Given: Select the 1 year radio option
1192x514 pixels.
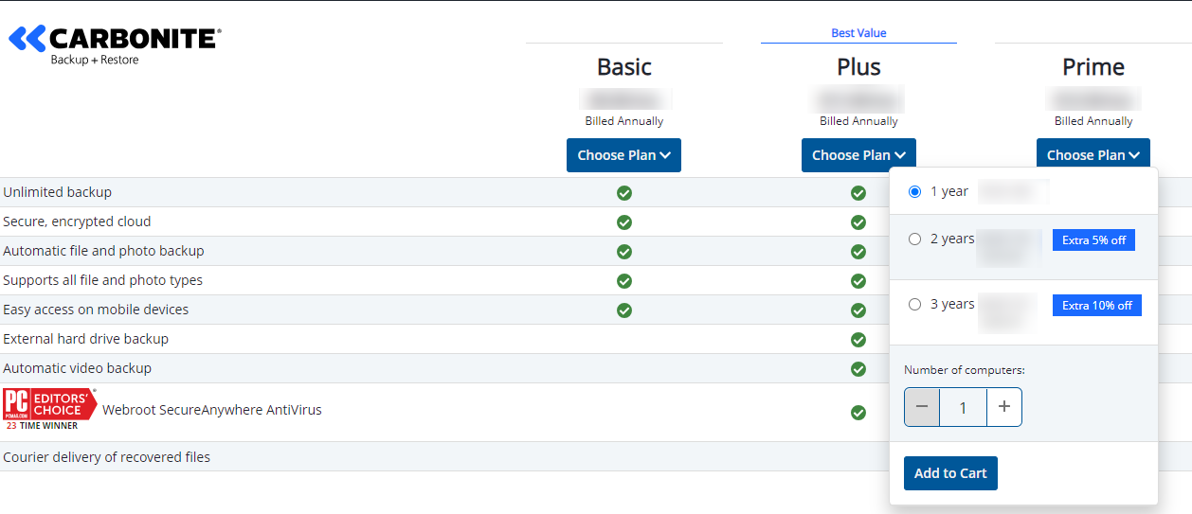Looking at the screenshot, I should (914, 191).
